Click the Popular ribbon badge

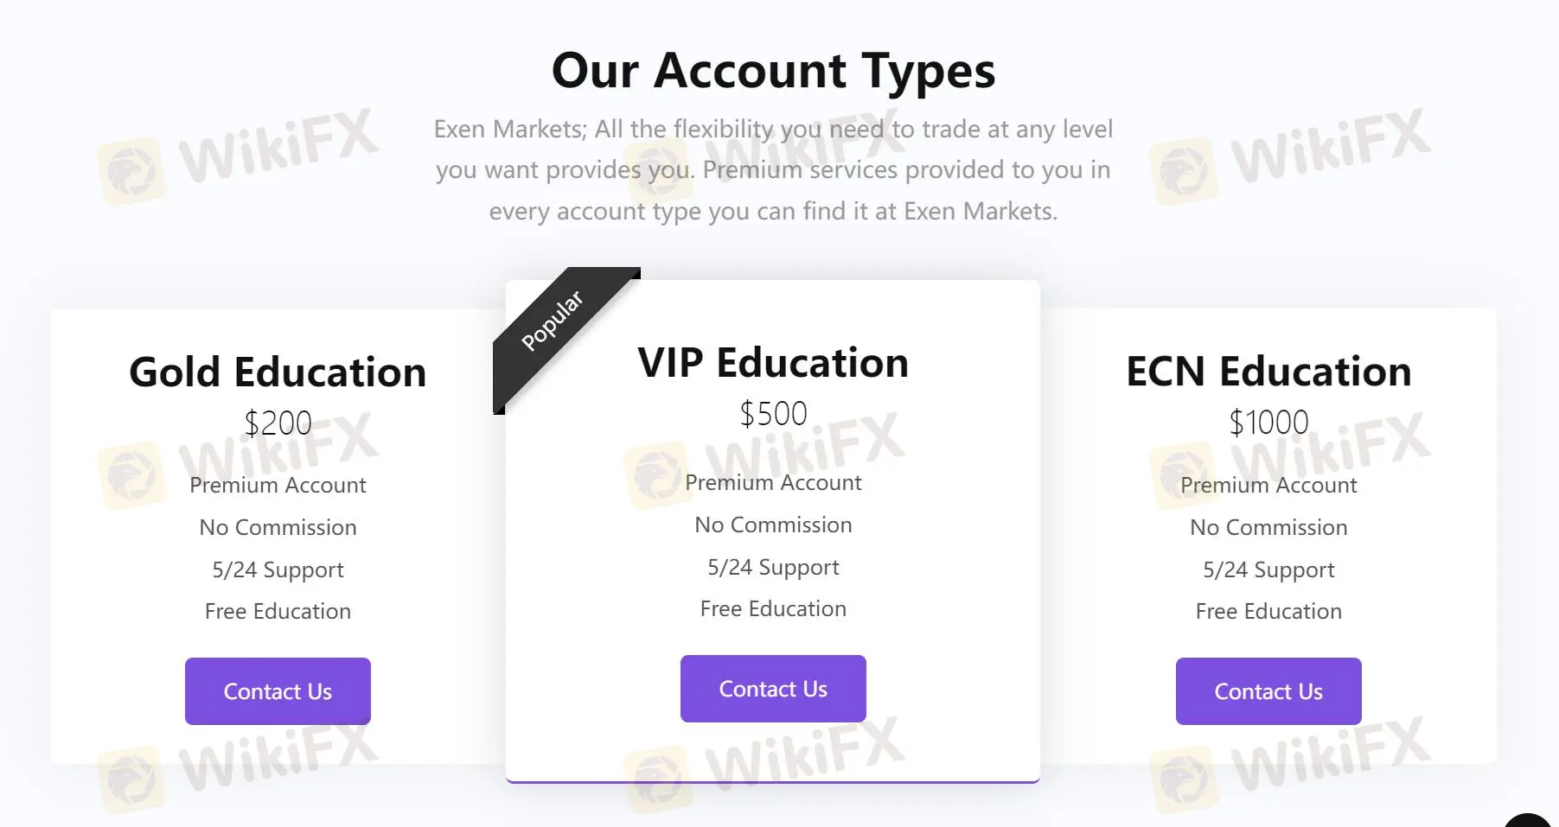tap(553, 321)
